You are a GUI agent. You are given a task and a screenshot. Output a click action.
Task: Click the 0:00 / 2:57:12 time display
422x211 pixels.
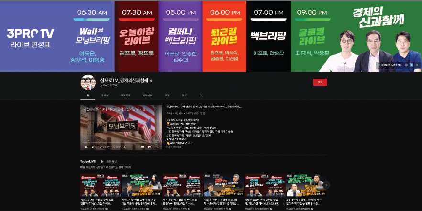[106, 147]
